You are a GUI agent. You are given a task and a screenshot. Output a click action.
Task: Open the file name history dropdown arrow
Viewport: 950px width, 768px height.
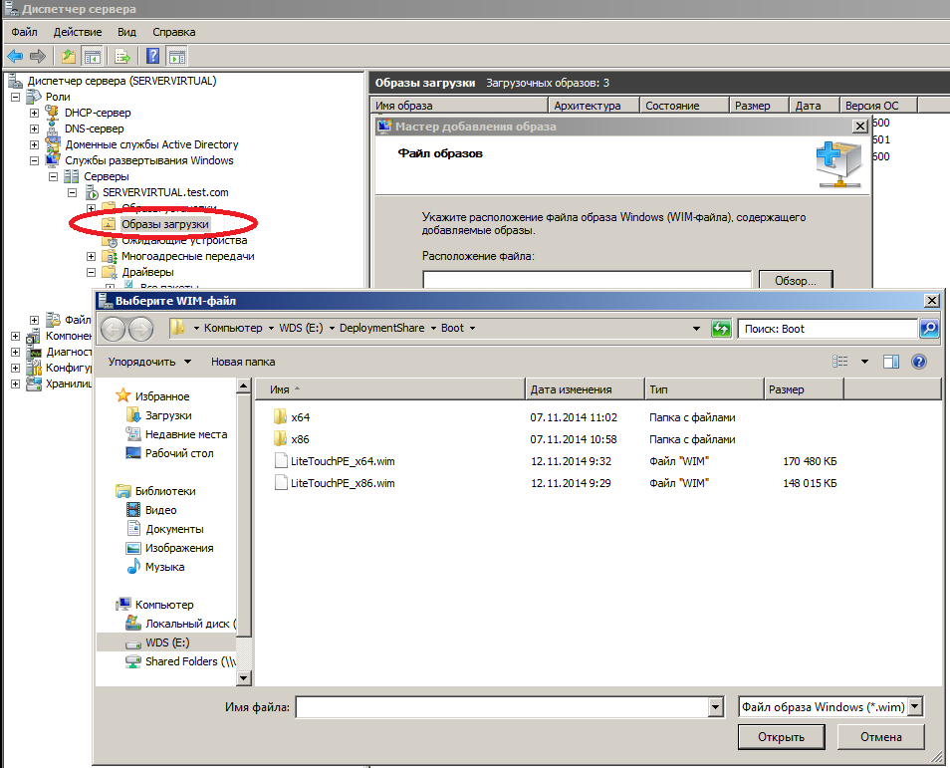[x=716, y=707]
